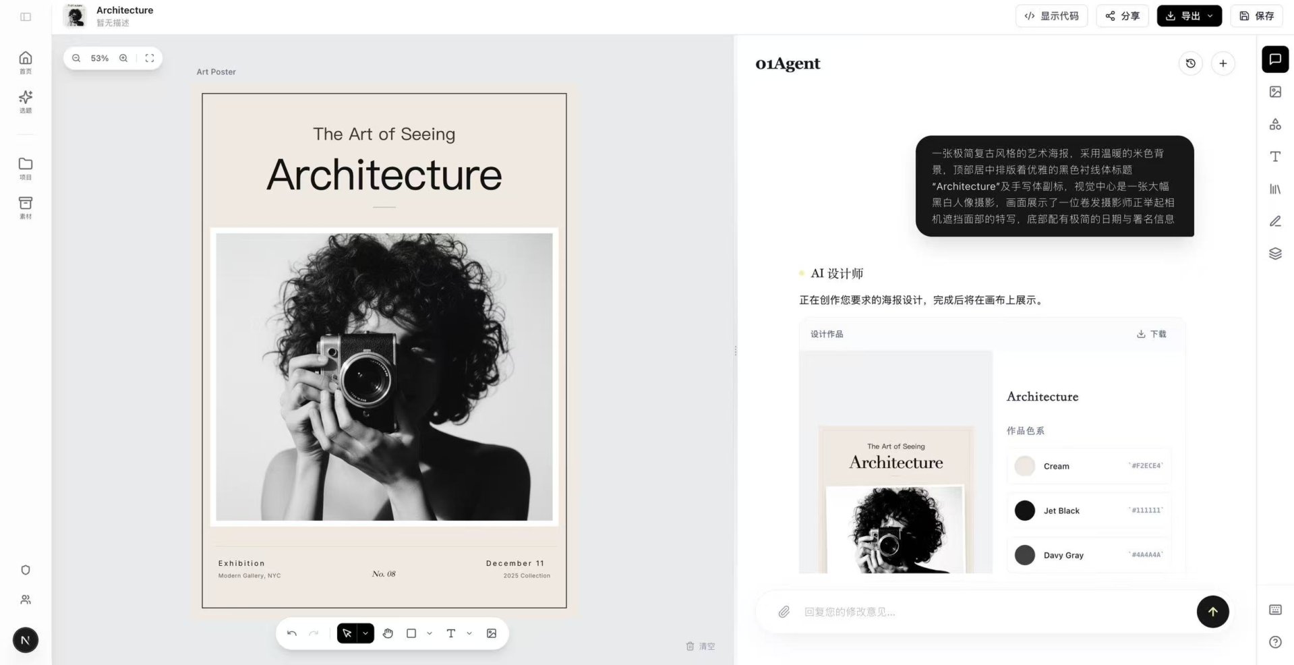Viewport: 1294px width, 665px height.
Task: Open 素材 materials in sidebar
Action: click(x=26, y=207)
